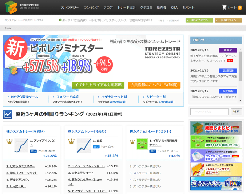Open クチコミ menu

pyautogui.click(x=146, y=7)
